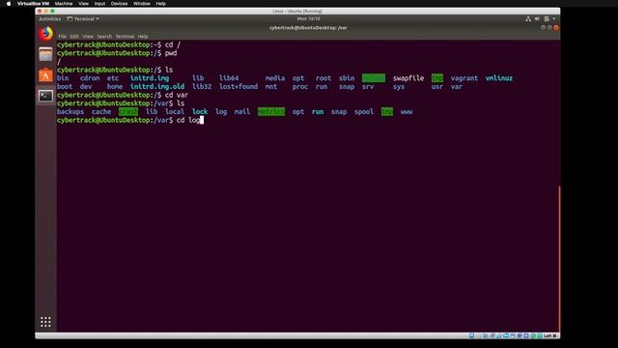This screenshot has height=348, width=618.
Task: Launch Ubuntu Software from the dock
Action: pos(45,75)
